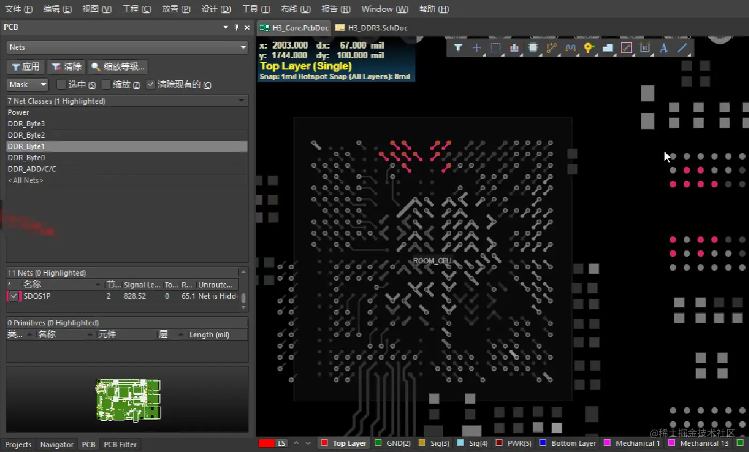Go to next layer with down chevron

click(308, 443)
